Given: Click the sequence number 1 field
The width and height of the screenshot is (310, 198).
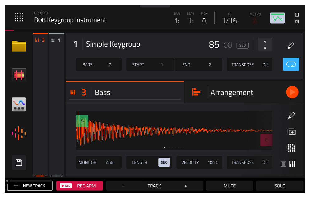Looking at the screenshot, I should pyautogui.click(x=75, y=44).
